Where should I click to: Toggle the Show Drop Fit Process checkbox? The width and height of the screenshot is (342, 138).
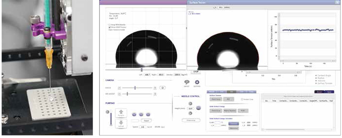pyautogui.click(x=110, y=27)
